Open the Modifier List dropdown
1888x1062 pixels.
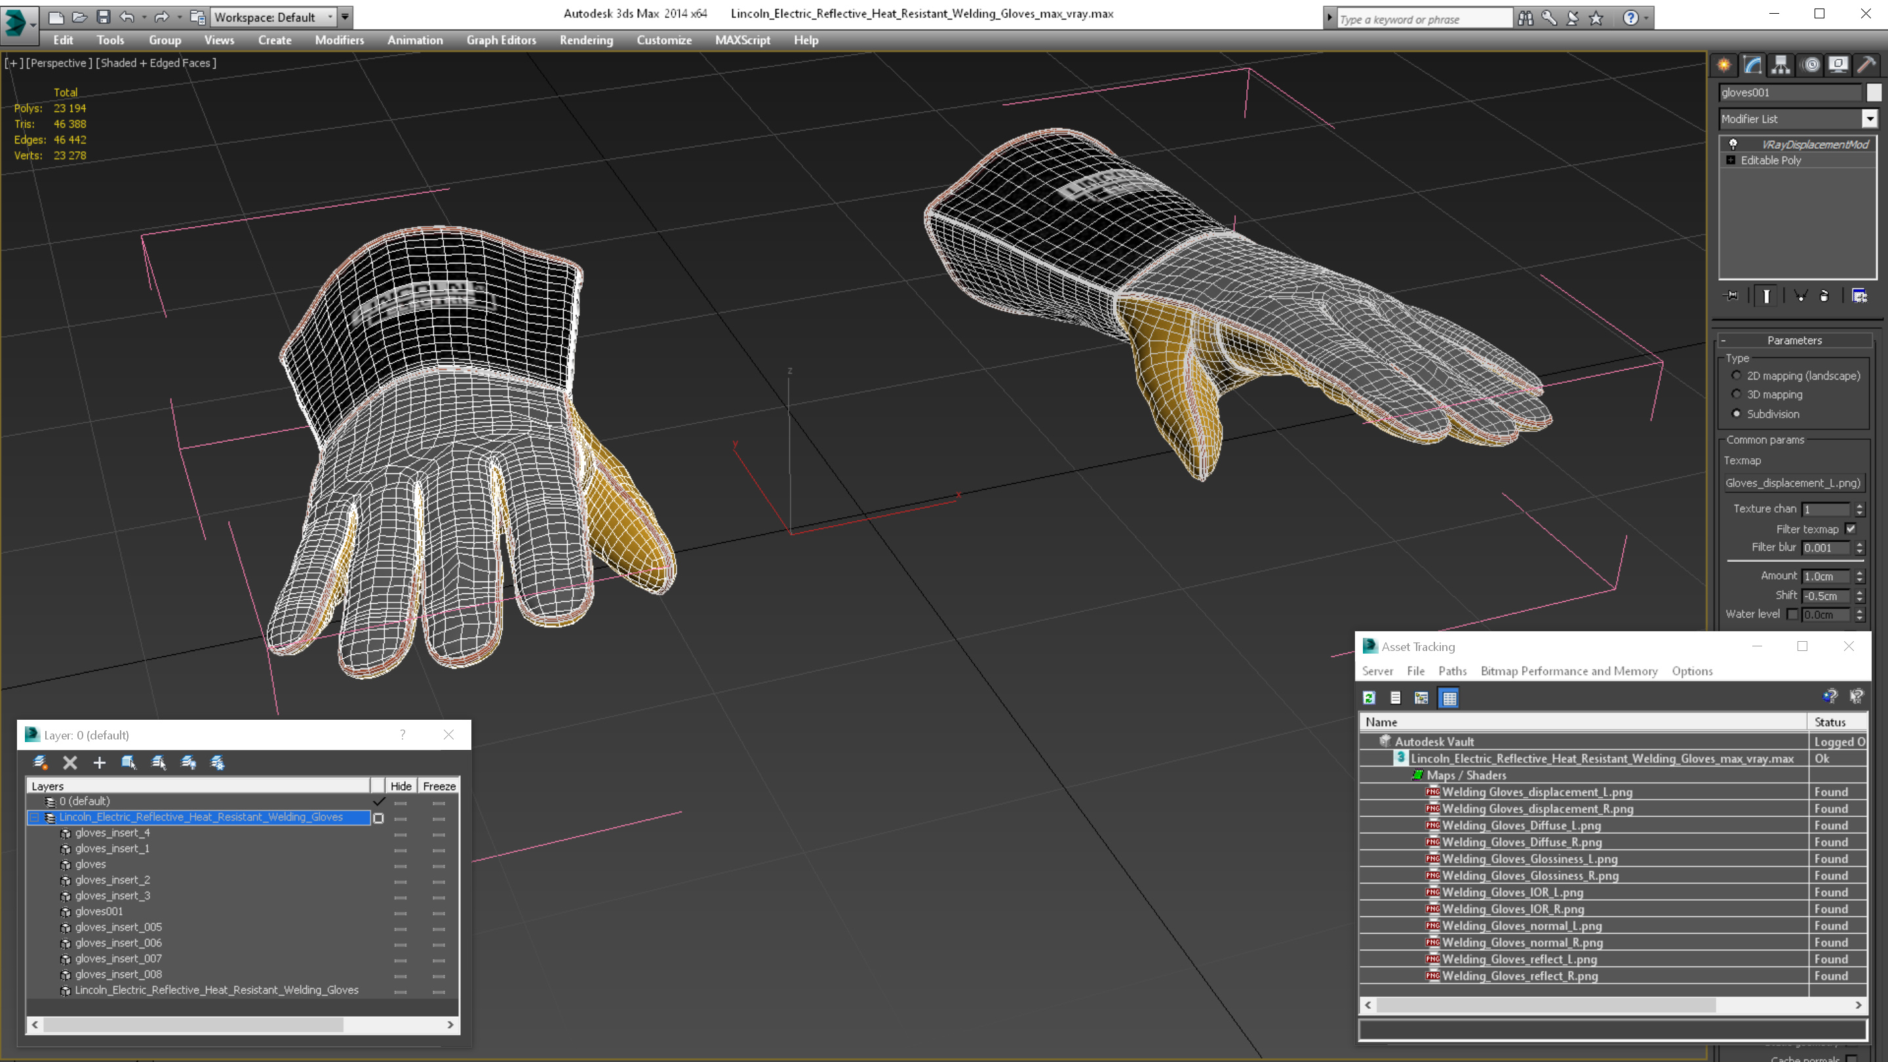pos(1869,119)
